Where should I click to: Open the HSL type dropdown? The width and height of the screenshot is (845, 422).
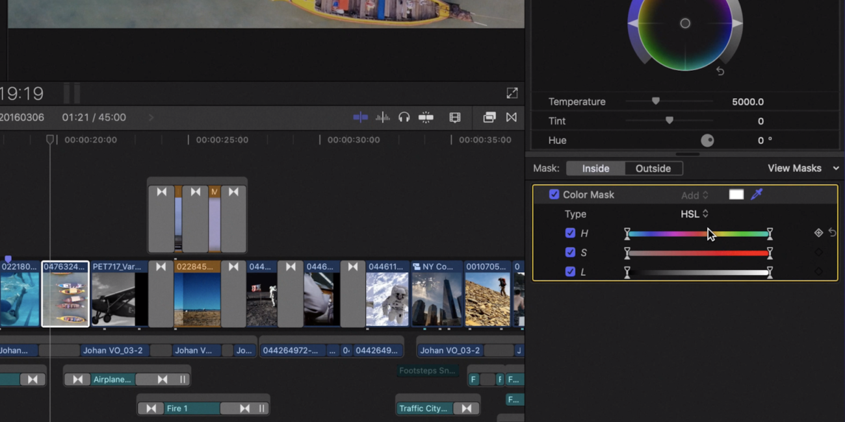coord(694,214)
